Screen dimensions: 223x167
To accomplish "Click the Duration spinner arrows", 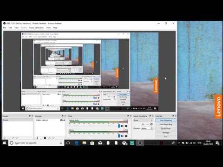I will point(152,128).
